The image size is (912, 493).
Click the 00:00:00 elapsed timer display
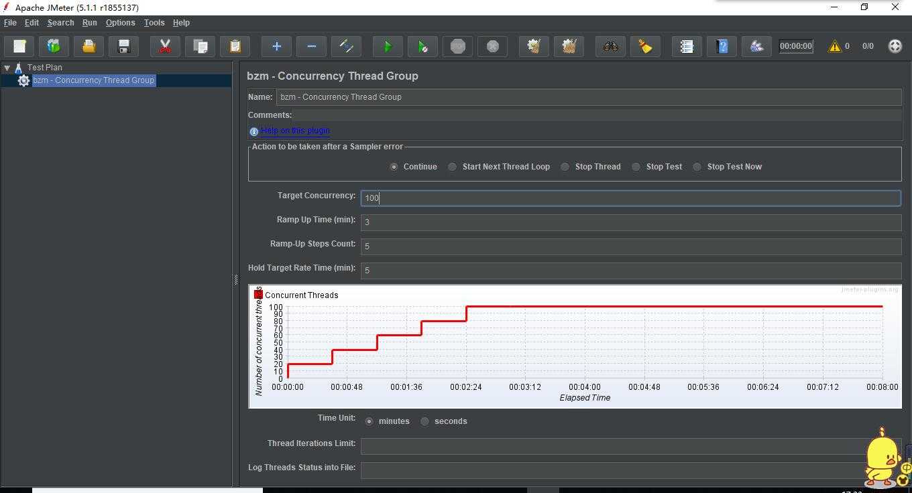[x=796, y=46]
